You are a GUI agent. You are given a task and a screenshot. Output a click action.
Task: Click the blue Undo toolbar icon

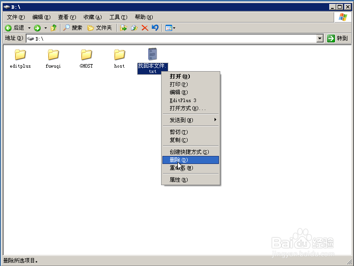(x=155, y=27)
